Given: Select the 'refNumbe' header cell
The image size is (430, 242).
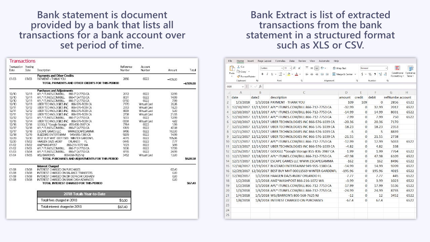Looking at the screenshot, I should pos(391,97).
